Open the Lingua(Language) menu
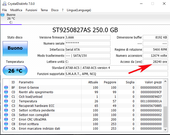 click(79, 10)
